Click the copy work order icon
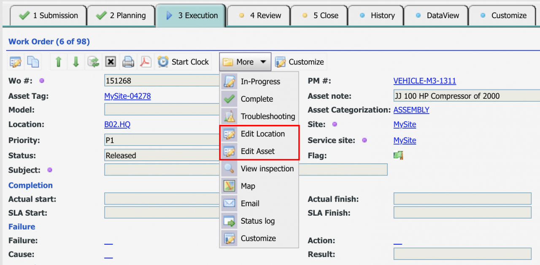This screenshot has width=540, height=265. coord(33,62)
